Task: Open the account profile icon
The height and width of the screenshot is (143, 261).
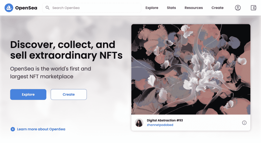Action: point(238,8)
